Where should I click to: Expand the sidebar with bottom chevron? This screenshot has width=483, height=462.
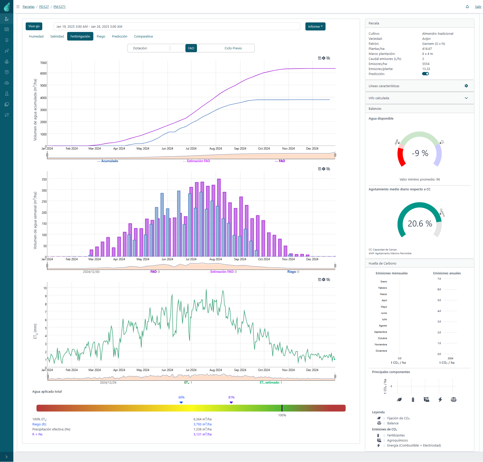pos(7,457)
